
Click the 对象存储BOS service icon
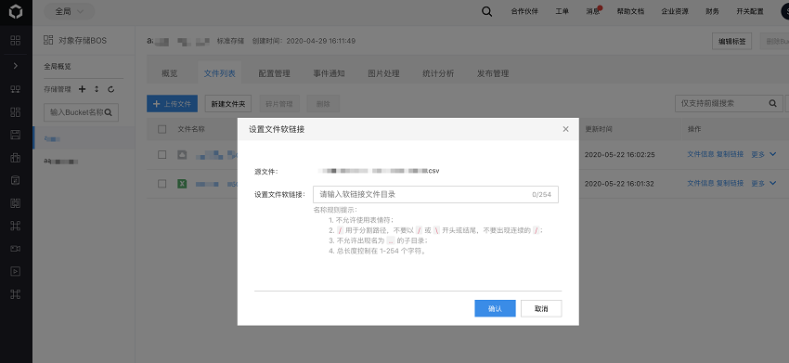(x=48, y=40)
